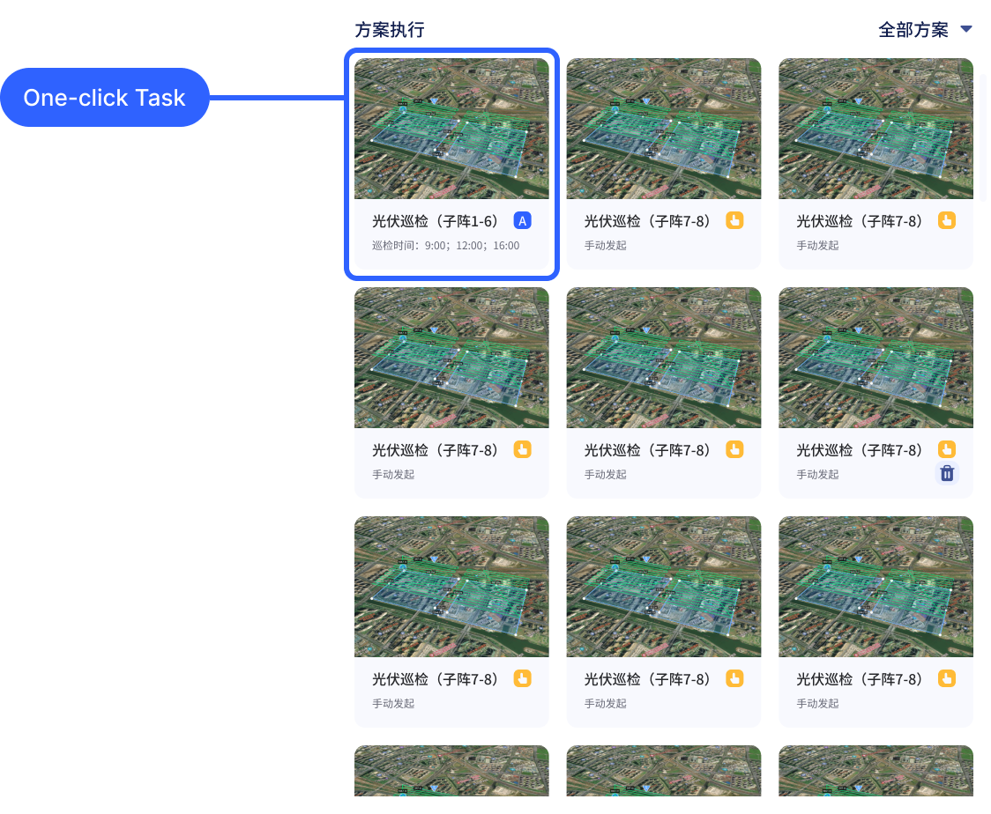Image resolution: width=991 pixels, height=814 pixels.
Task: Click the yellow hand icon on second row's first card
Action: pyautogui.click(x=522, y=450)
